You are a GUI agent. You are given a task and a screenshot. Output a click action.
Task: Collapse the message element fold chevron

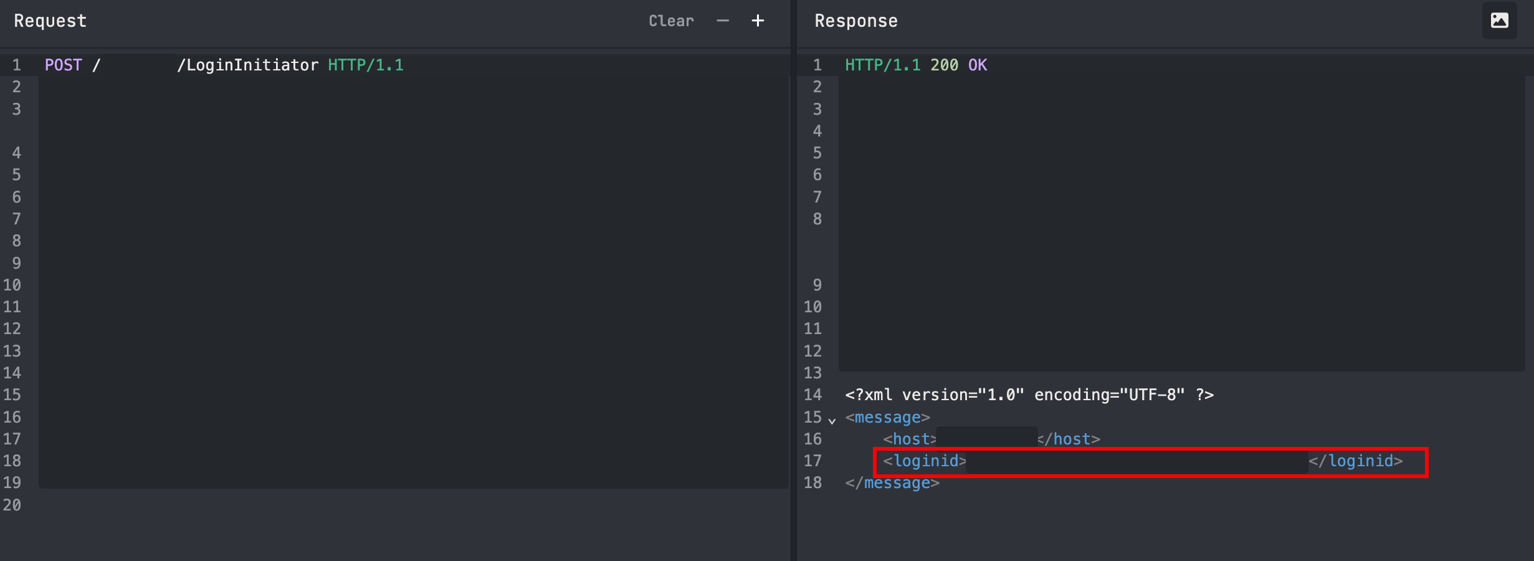click(x=832, y=421)
